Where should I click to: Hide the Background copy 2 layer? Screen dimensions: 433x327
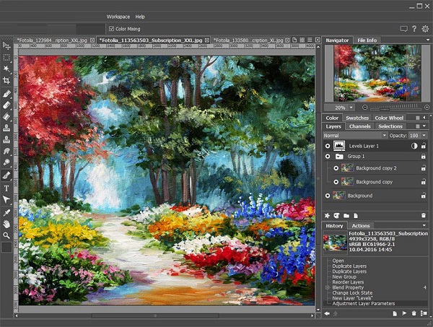(x=336, y=168)
